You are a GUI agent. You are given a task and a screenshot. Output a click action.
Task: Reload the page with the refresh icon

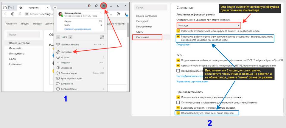[x=20, y=14]
